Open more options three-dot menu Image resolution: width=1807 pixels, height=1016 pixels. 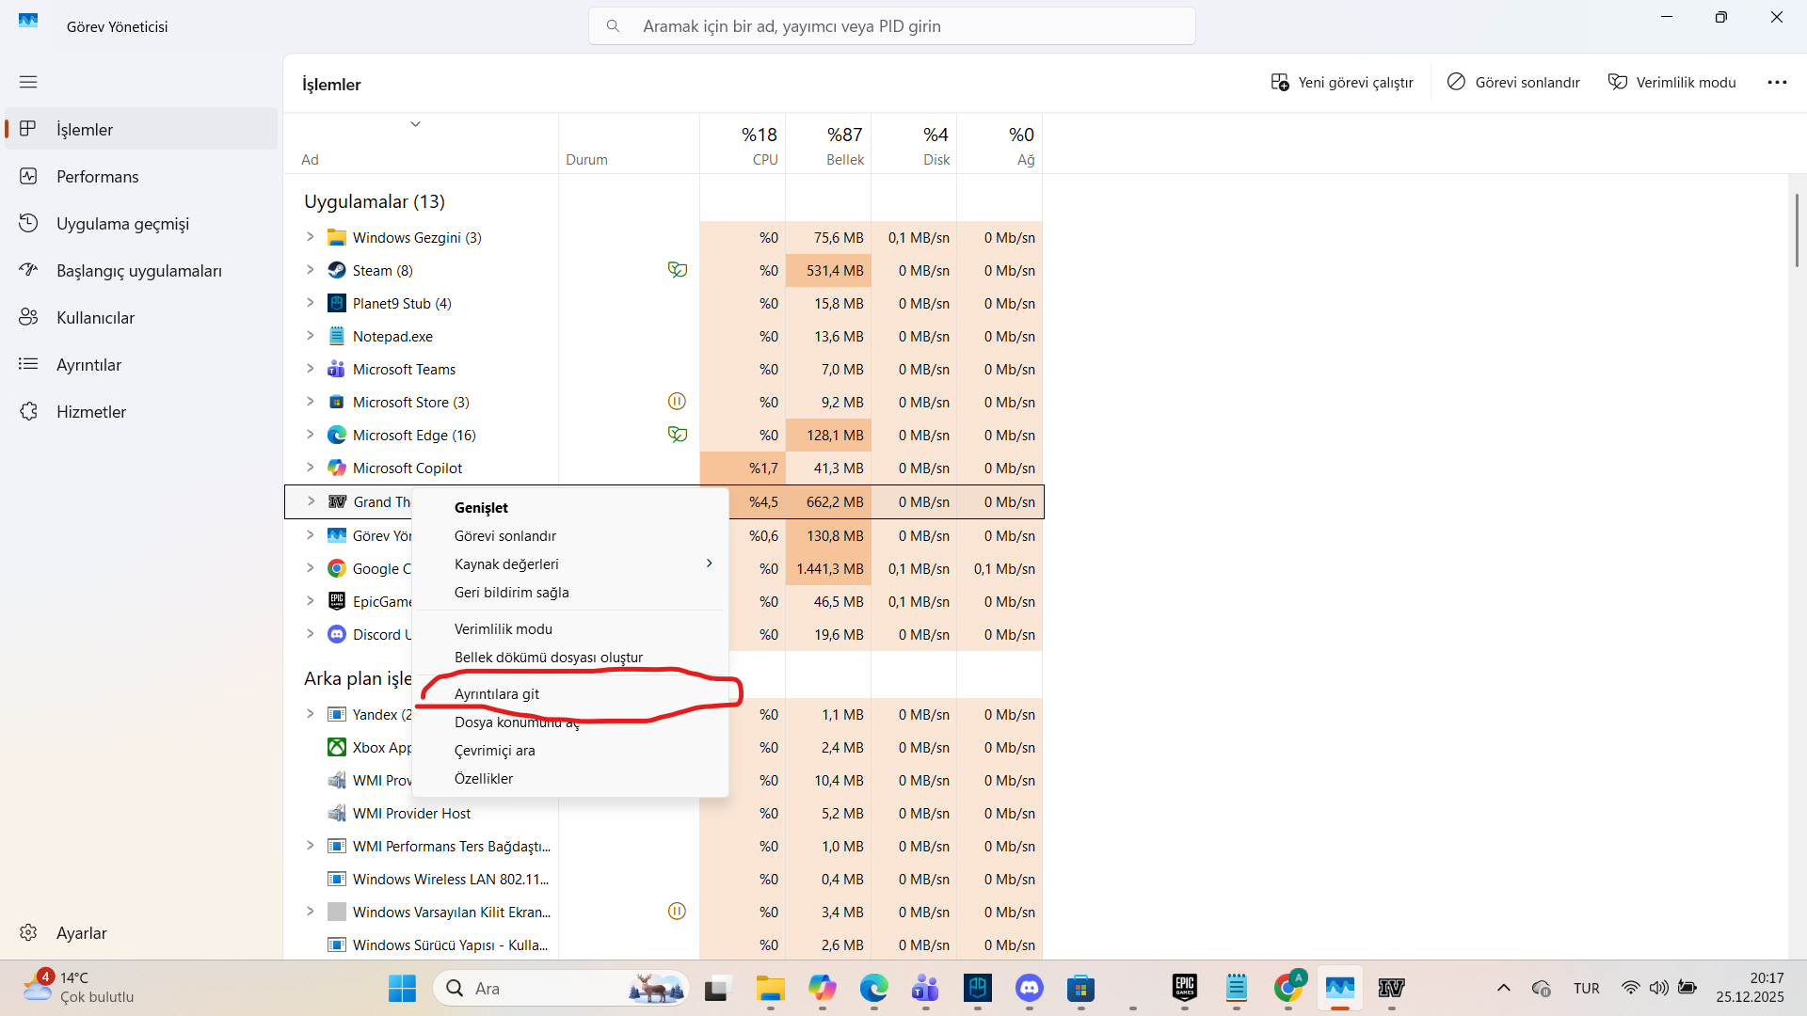[x=1777, y=83]
